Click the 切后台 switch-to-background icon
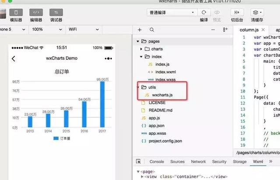 tap(237, 13)
